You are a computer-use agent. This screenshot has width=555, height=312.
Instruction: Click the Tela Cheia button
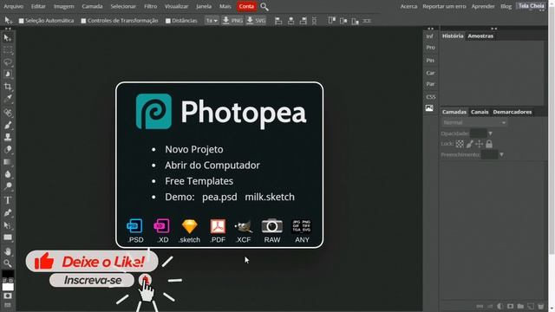[x=531, y=6]
